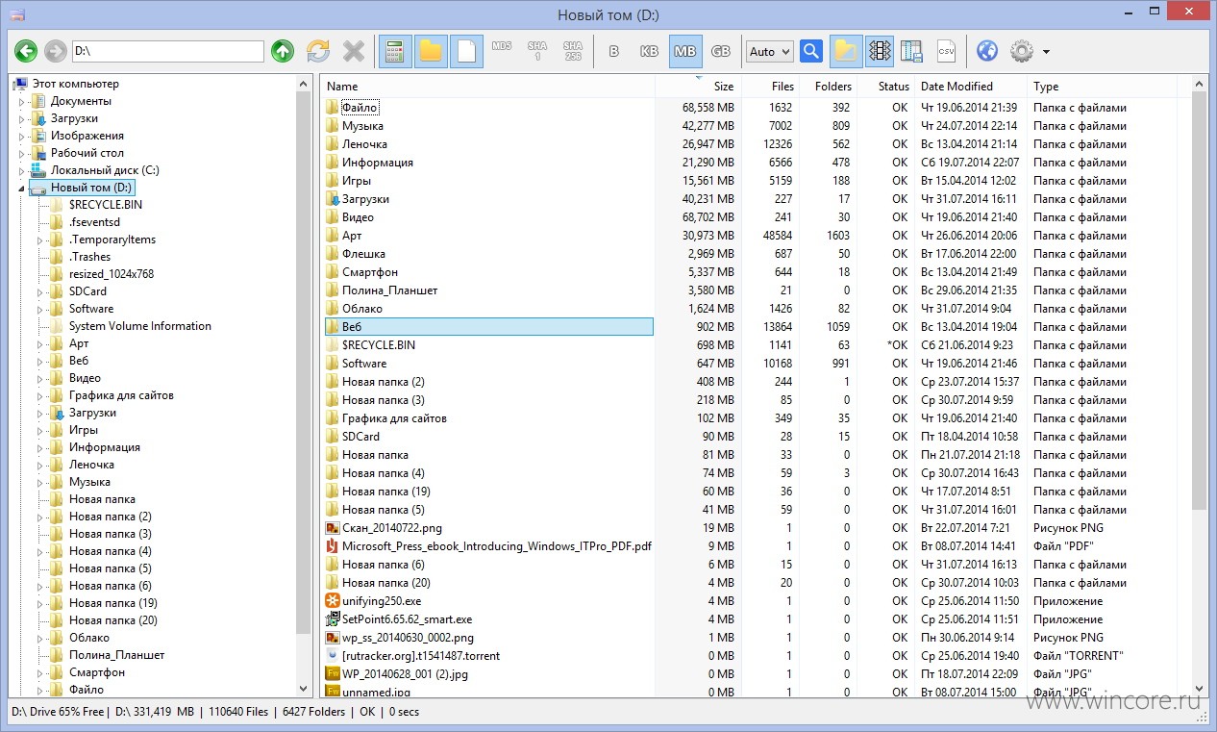The image size is (1217, 732).
Task: Click the PDF icon of Microsoft_Press ebook
Action: point(333,546)
